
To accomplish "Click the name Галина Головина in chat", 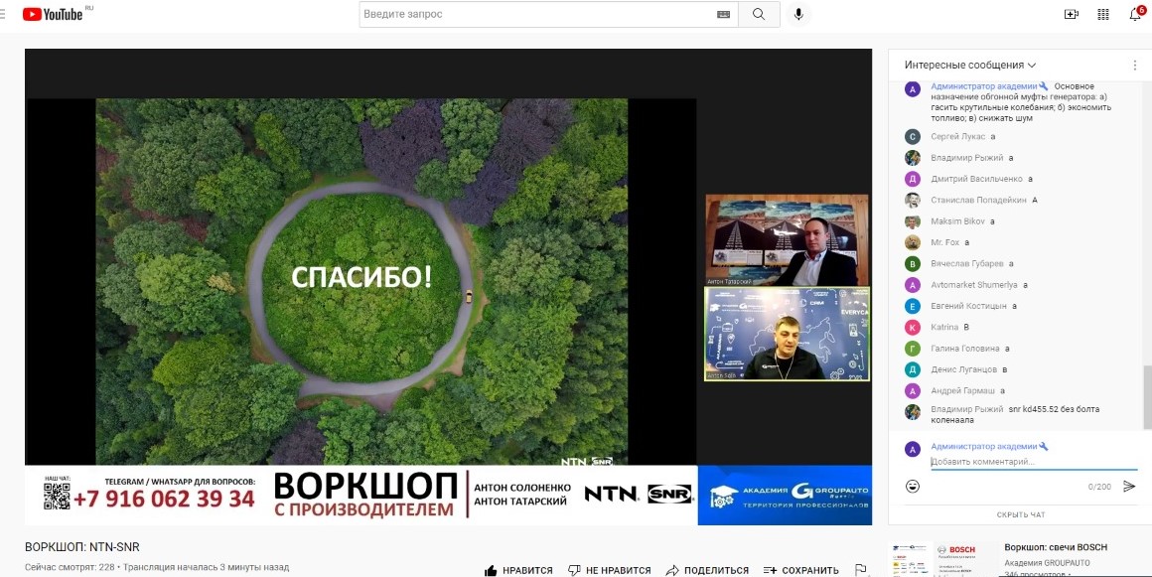I will coord(964,349).
